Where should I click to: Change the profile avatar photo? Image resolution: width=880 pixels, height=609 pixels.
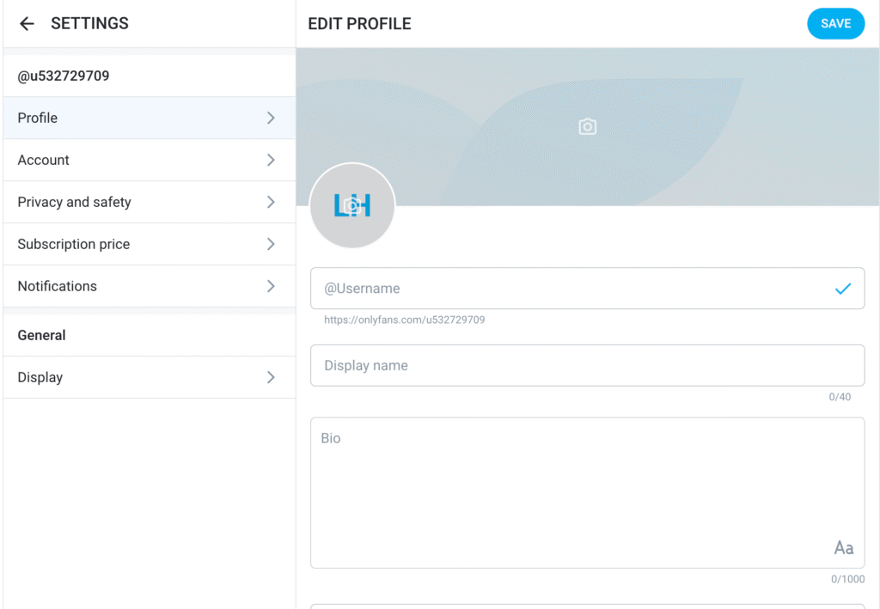click(351, 206)
